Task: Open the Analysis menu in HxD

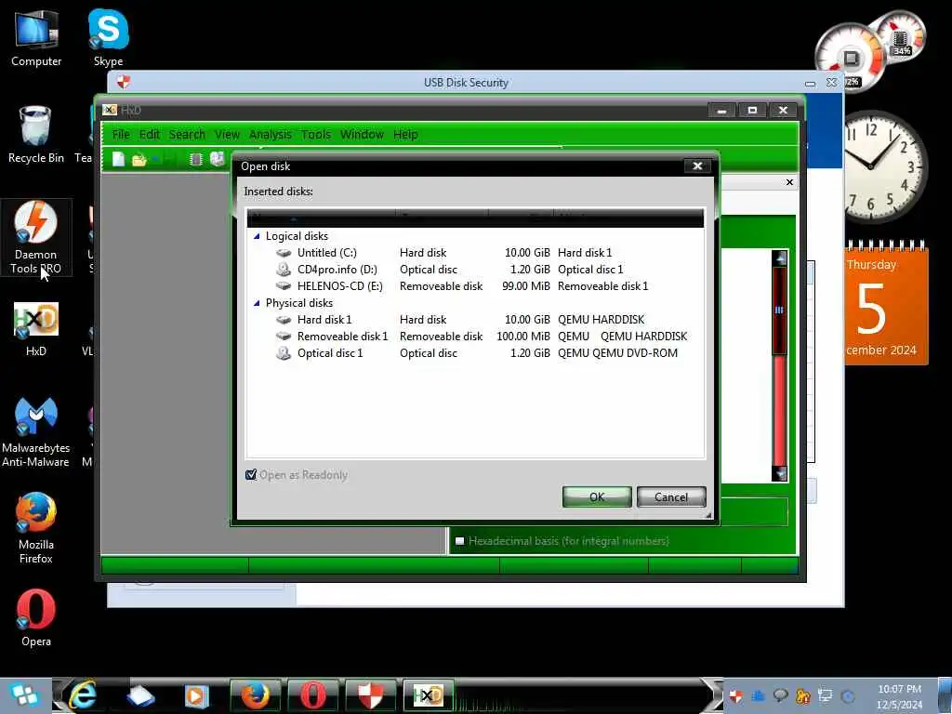Action: (x=271, y=134)
